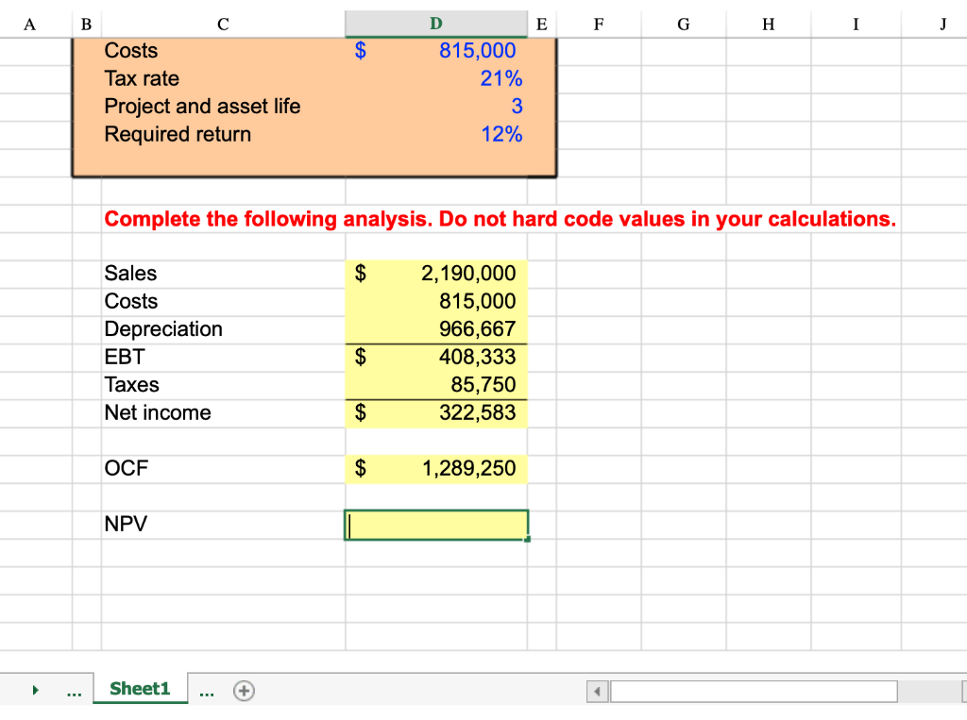The width and height of the screenshot is (967, 720).
Task: Click the Sales label cell
Action: [x=223, y=273]
